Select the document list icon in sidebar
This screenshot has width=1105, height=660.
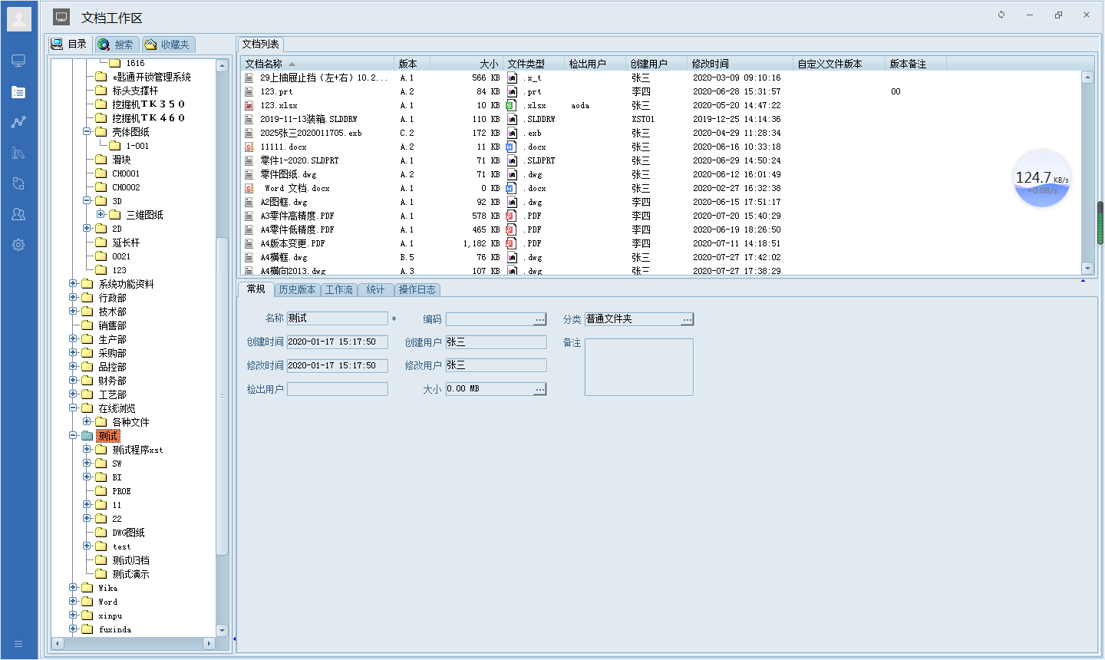tap(18, 91)
